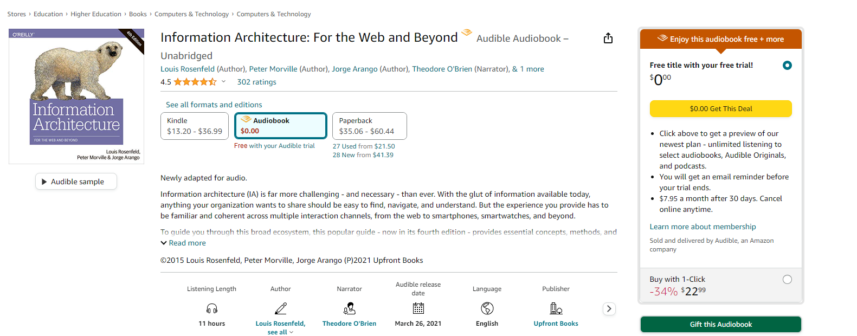Click the globe Language icon
Screen dimensions: 857x336
(x=487, y=308)
